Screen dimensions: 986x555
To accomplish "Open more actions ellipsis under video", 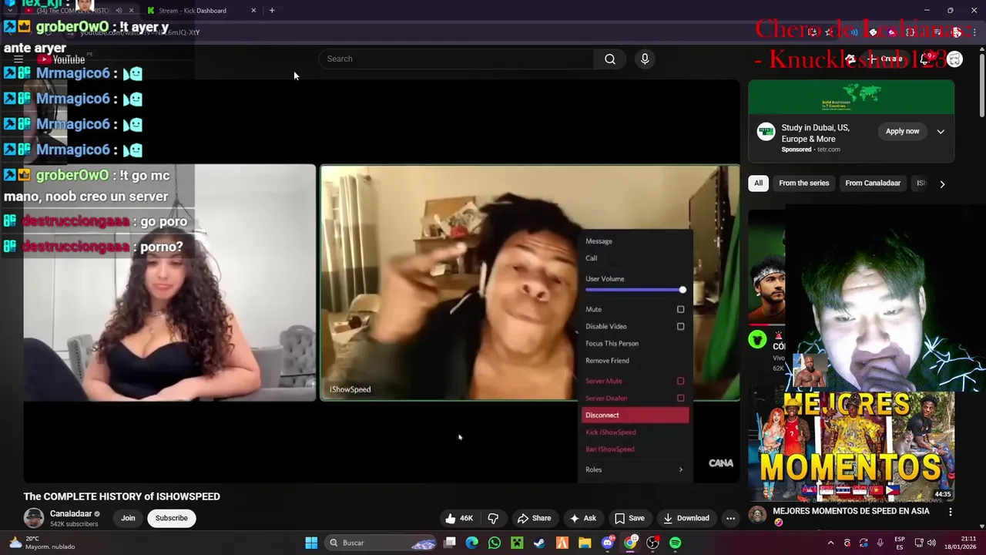I will point(730,518).
